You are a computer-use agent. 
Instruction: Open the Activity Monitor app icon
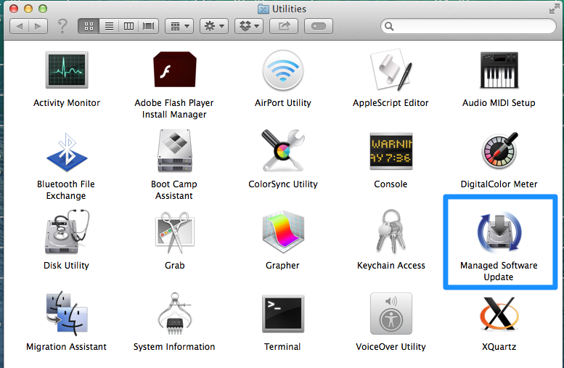[67, 70]
